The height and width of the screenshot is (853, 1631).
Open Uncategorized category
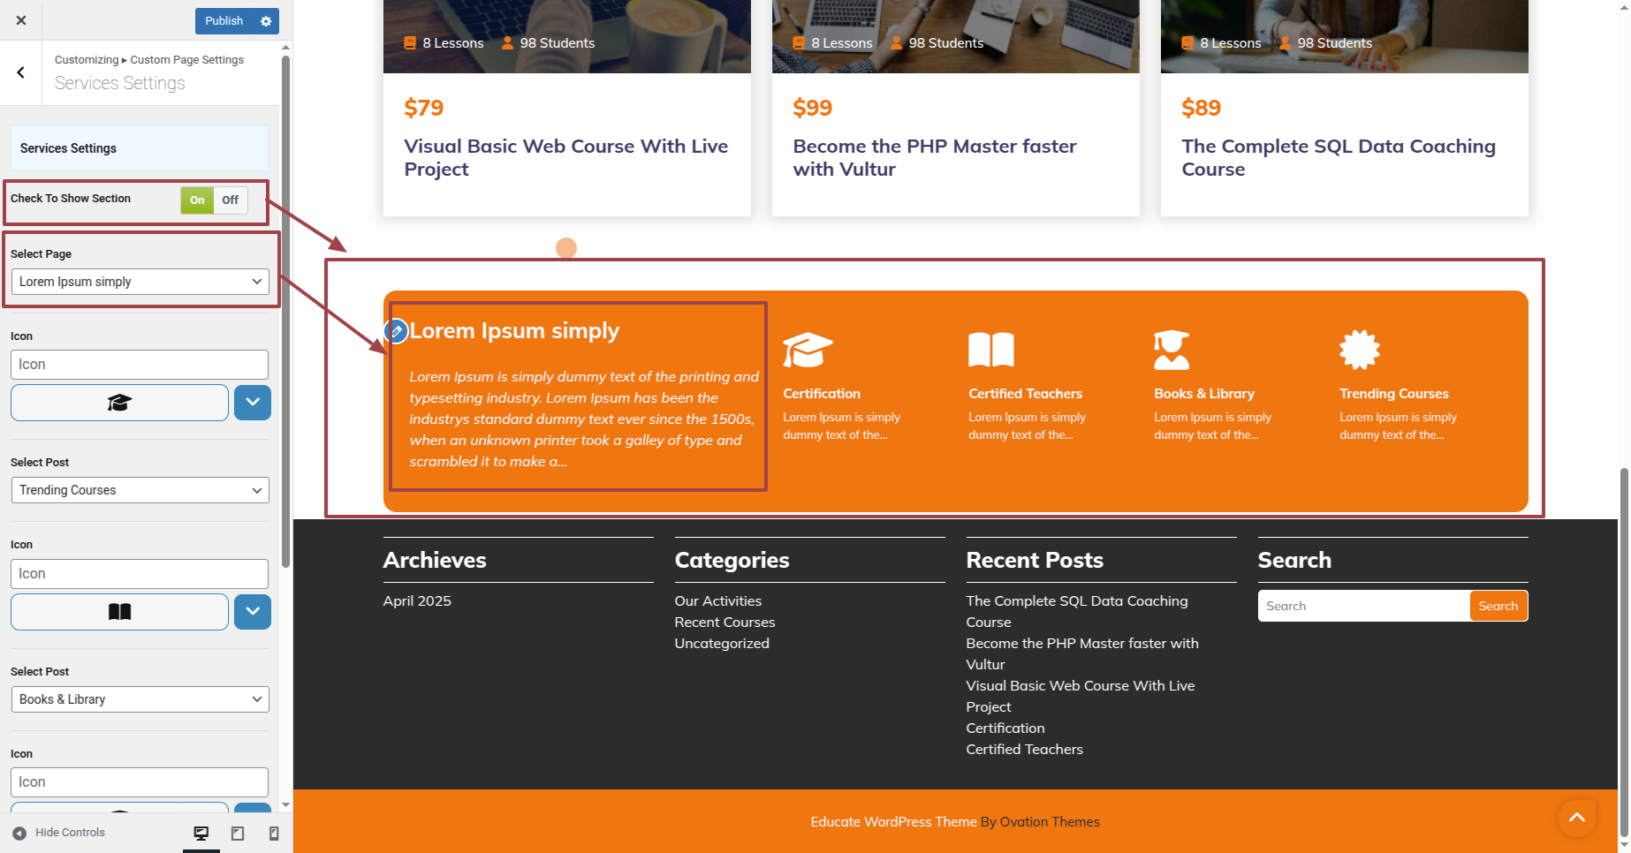pyautogui.click(x=722, y=643)
